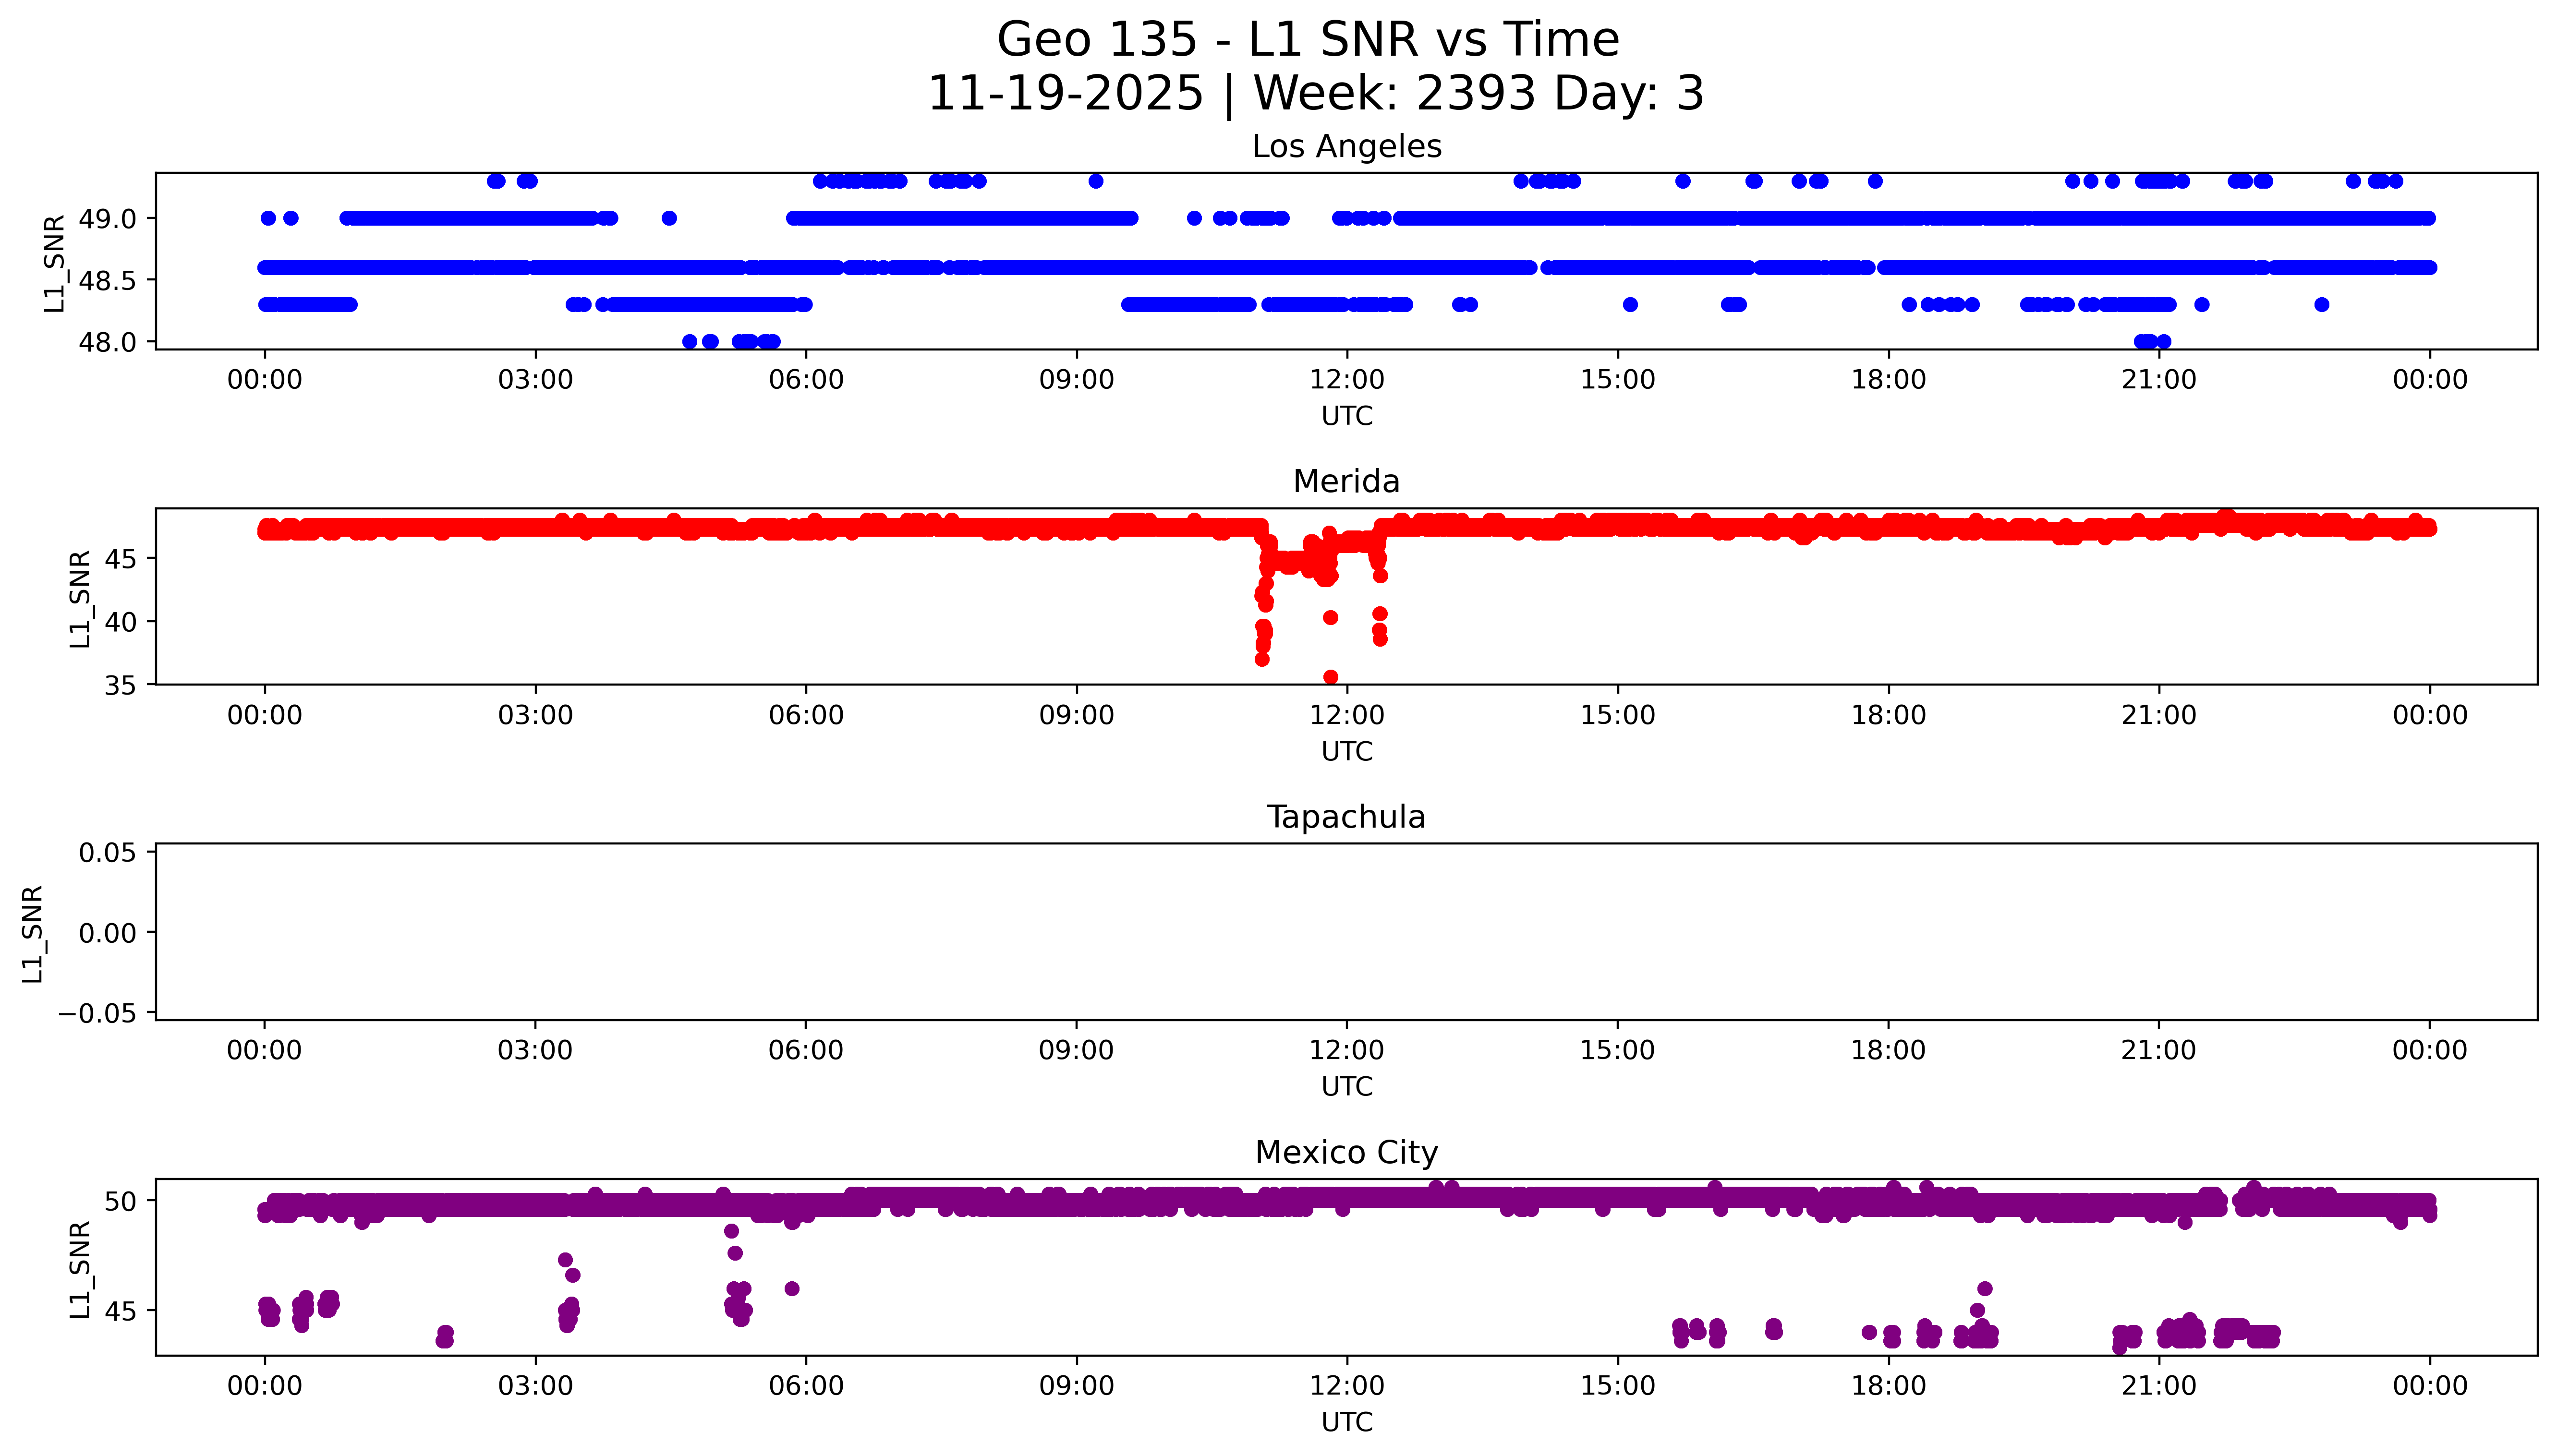Click the 48.0 y-axis label in Los Angeles plot

(x=107, y=343)
